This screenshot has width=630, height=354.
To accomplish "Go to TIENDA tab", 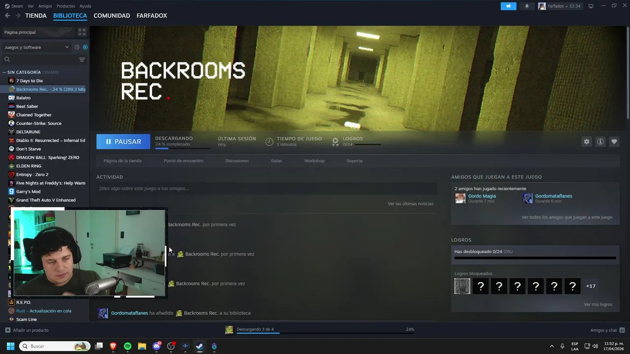I will click(36, 16).
